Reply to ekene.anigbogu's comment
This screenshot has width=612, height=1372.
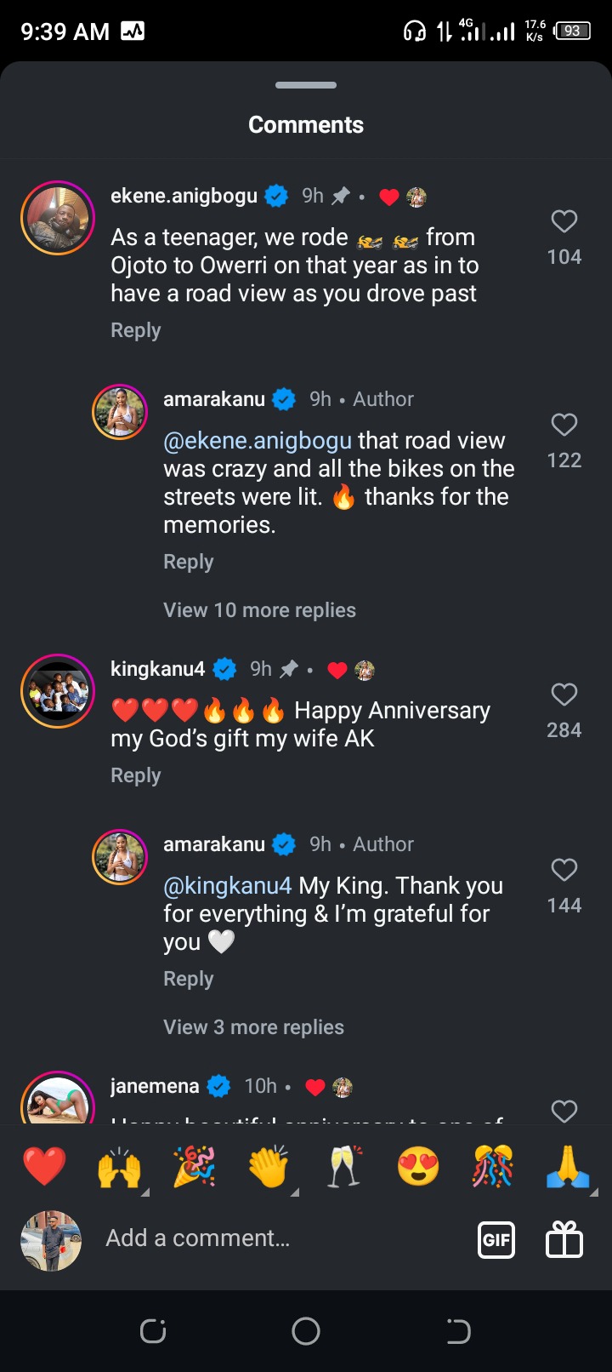point(136,330)
